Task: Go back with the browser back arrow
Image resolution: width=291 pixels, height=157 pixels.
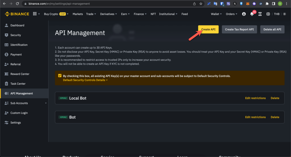Action: pos(5,3)
